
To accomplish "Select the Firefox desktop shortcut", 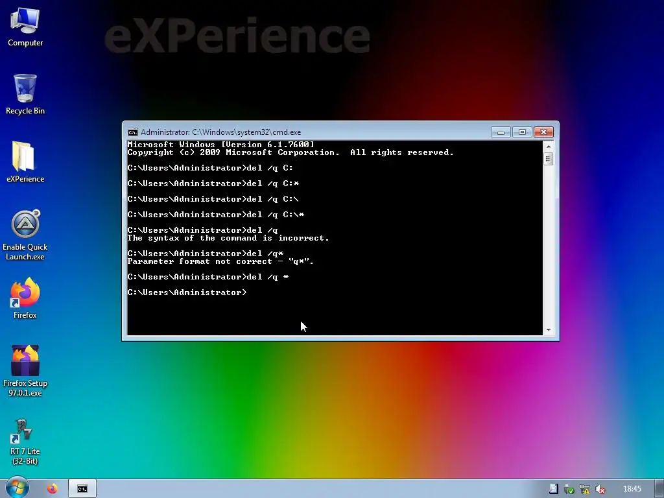I will coord(25,298).
